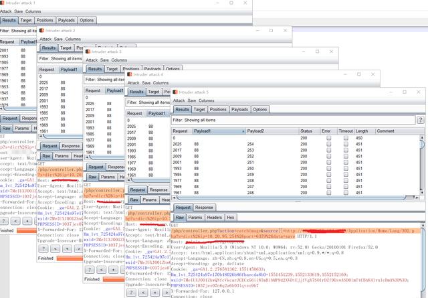Click the Filter: Showing all items bar in attack 3

point(104,80)
